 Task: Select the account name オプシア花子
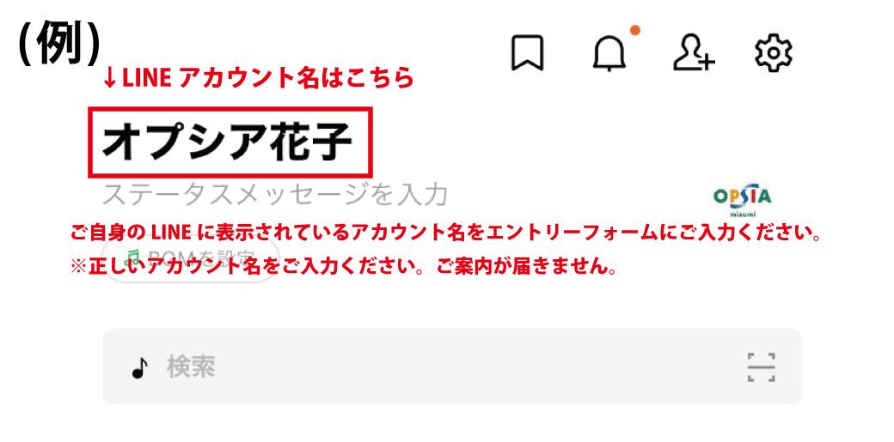(228, 142)
